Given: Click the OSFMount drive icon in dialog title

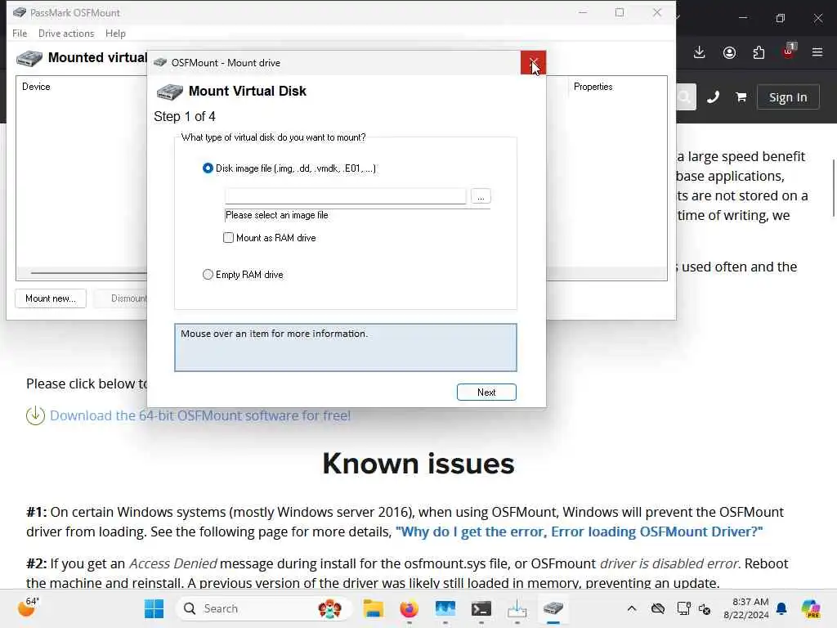Looking at the screenshot, I should (160, 62).
